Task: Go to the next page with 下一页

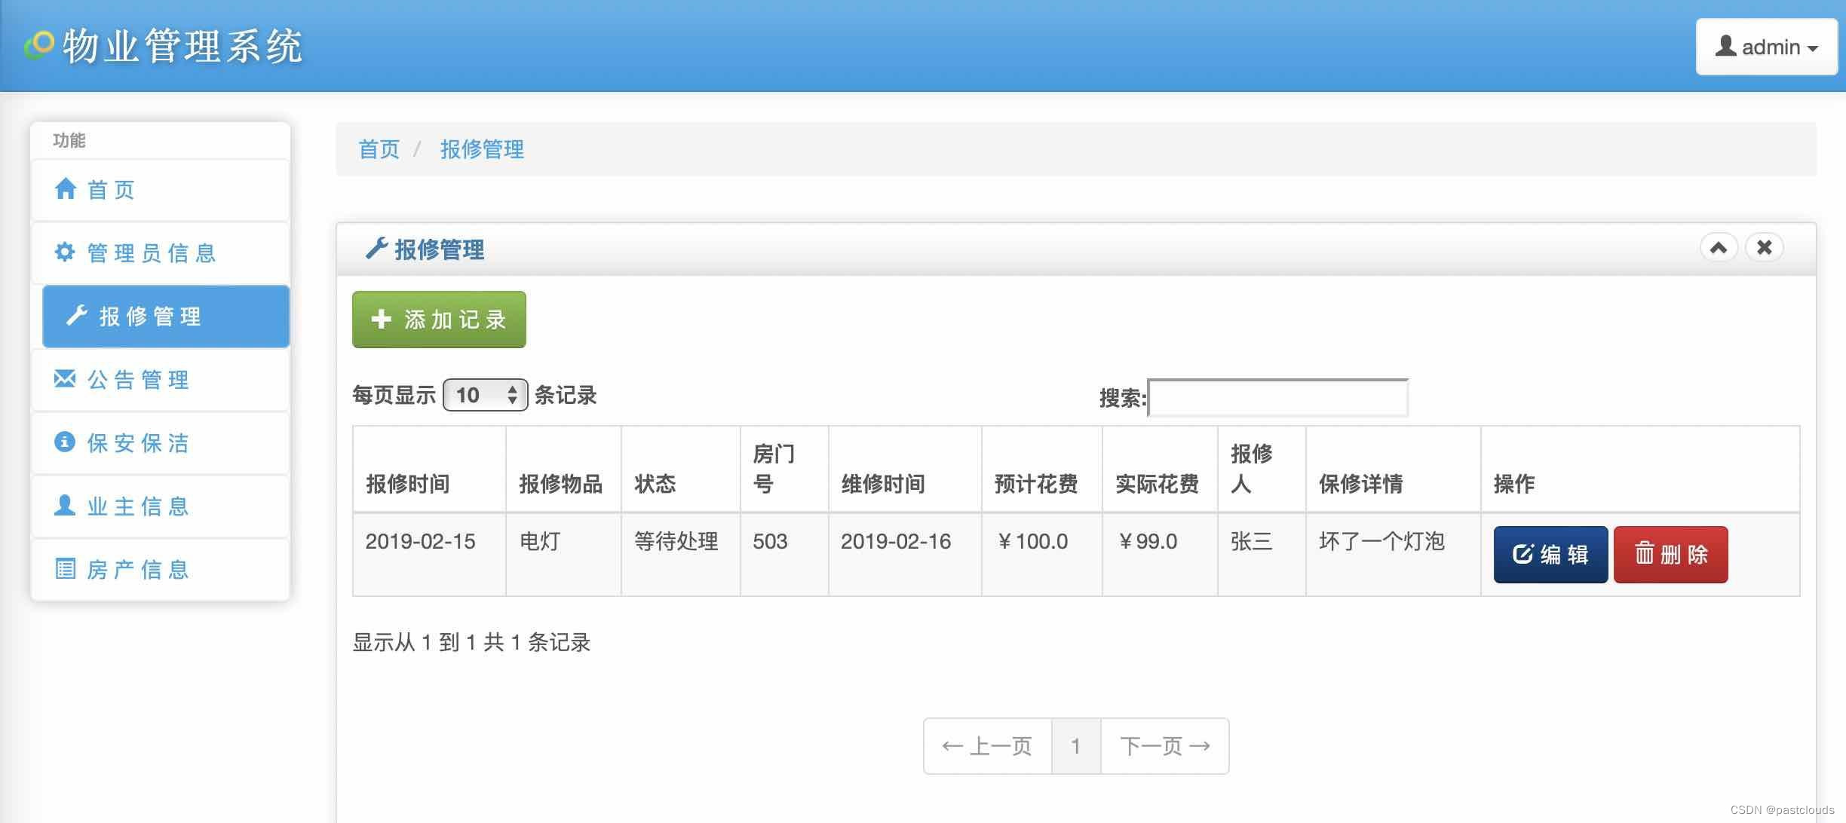Action: (x=1164, y=746)
